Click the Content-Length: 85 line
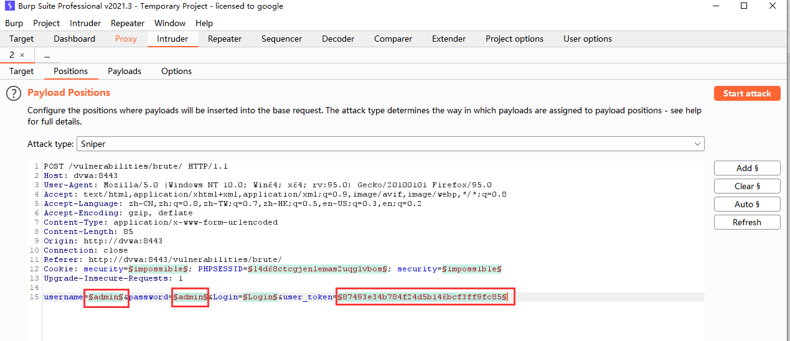 click(88, 231)
